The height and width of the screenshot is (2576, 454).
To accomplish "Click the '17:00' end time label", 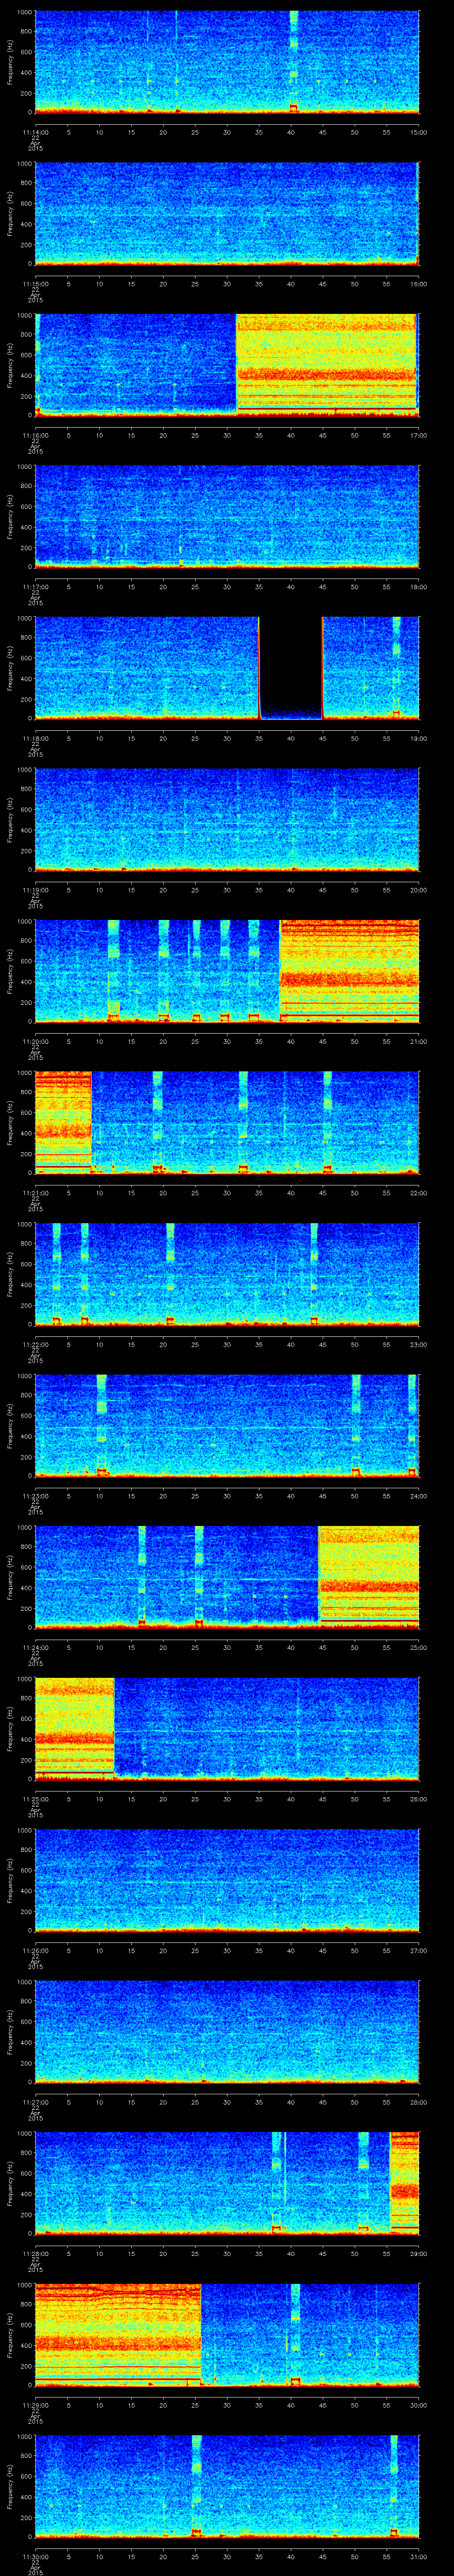I will 419,435.
